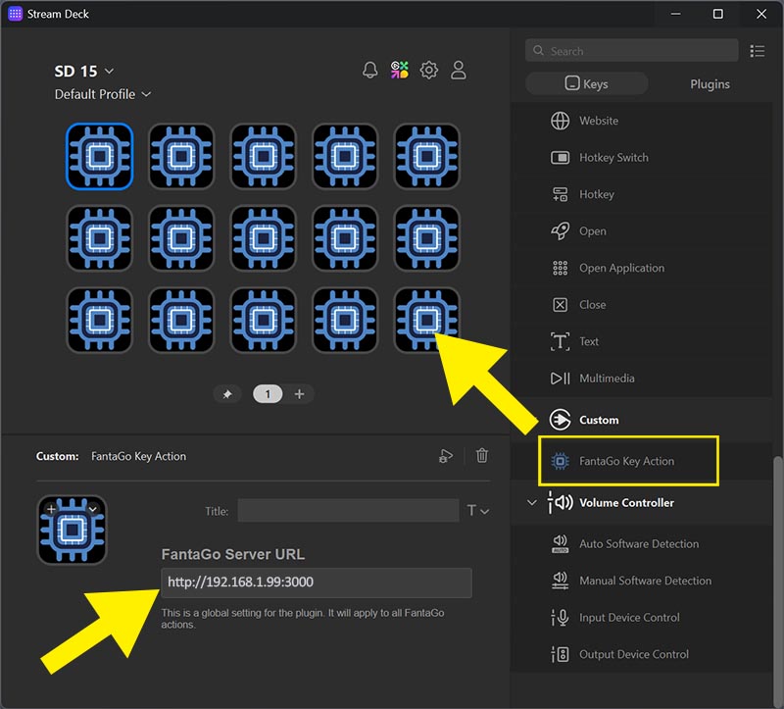Click the Volume Controller speaker icon
Image resolution: width=784 pixels, height=709 pixels.
[561, 502]
